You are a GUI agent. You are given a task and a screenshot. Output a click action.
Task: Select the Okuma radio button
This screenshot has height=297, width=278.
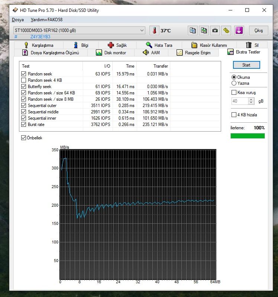tap(234, 77)
